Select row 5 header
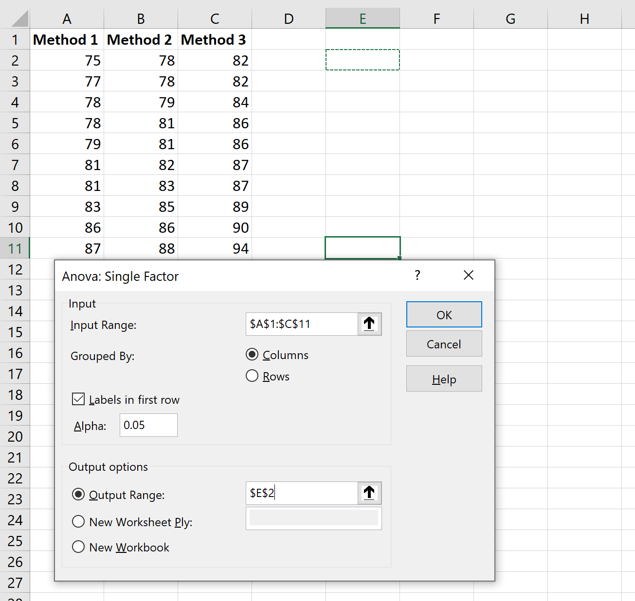The image size is (635, 601). (15, 123)
